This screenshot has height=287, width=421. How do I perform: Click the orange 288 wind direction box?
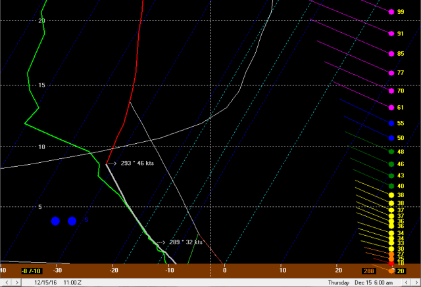click(368, 271)
